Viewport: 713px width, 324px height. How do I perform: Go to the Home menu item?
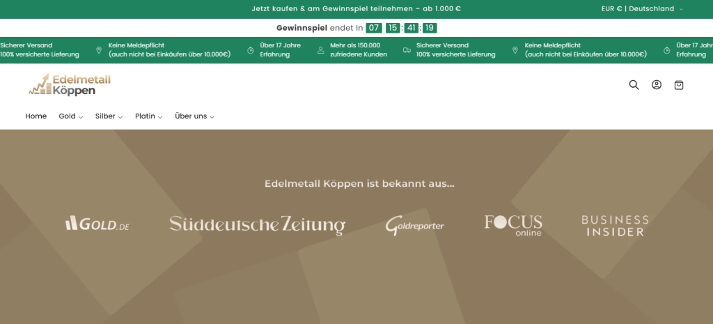(x=36, y=116)
